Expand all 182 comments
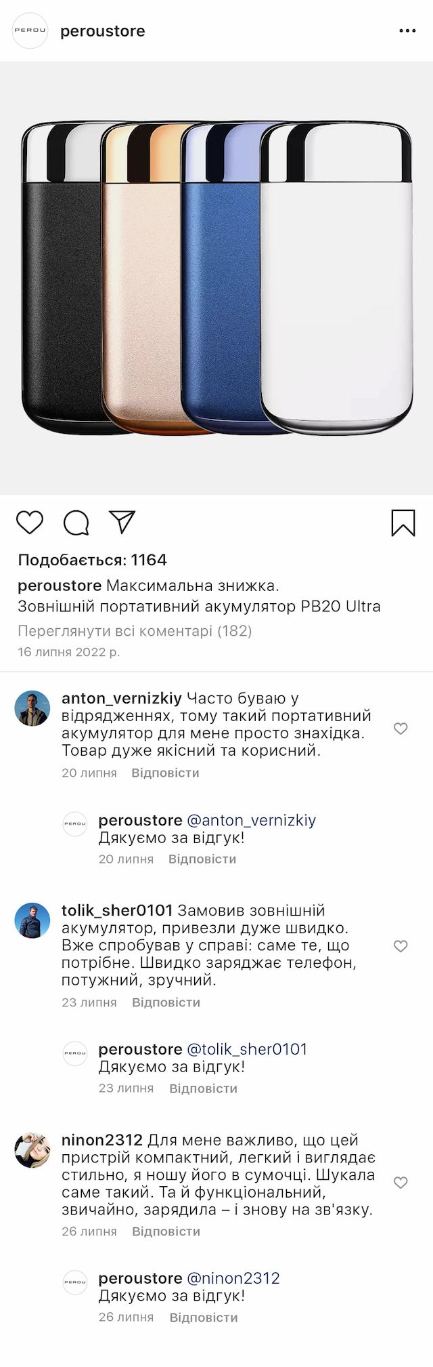Viewport: 433px width, 1367px height. (135, 631)
